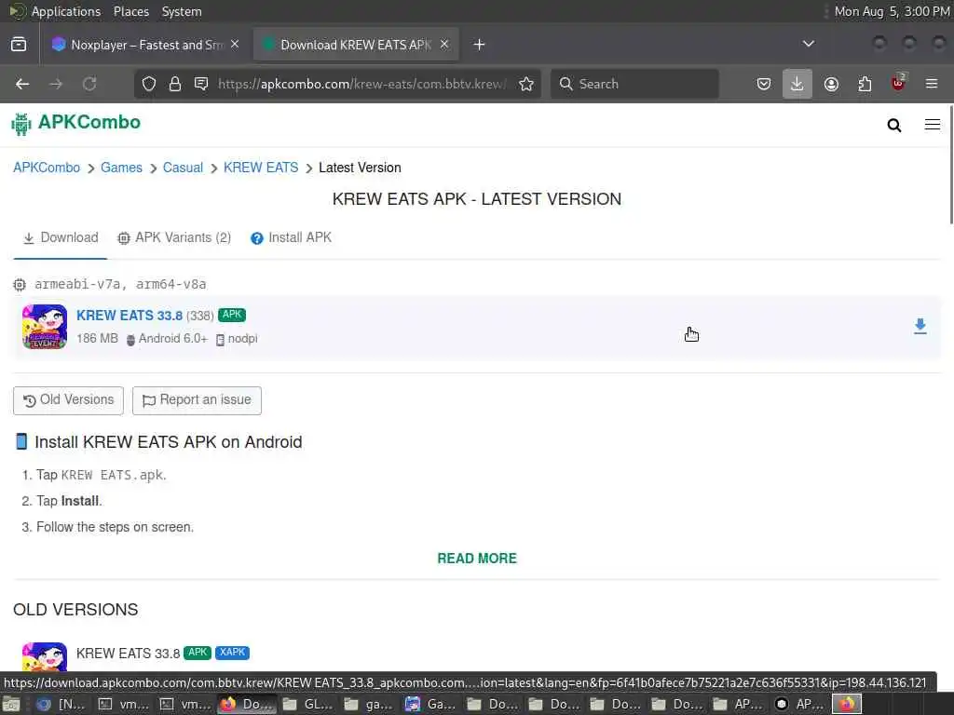Select the Download KREW EATS APK tab

click(356, 45)
